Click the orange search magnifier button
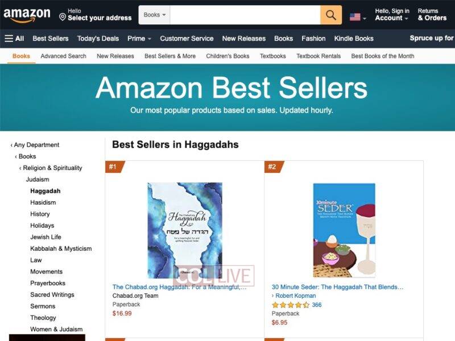Viewport: 455px width, 341px height. (x=331, y=15)
